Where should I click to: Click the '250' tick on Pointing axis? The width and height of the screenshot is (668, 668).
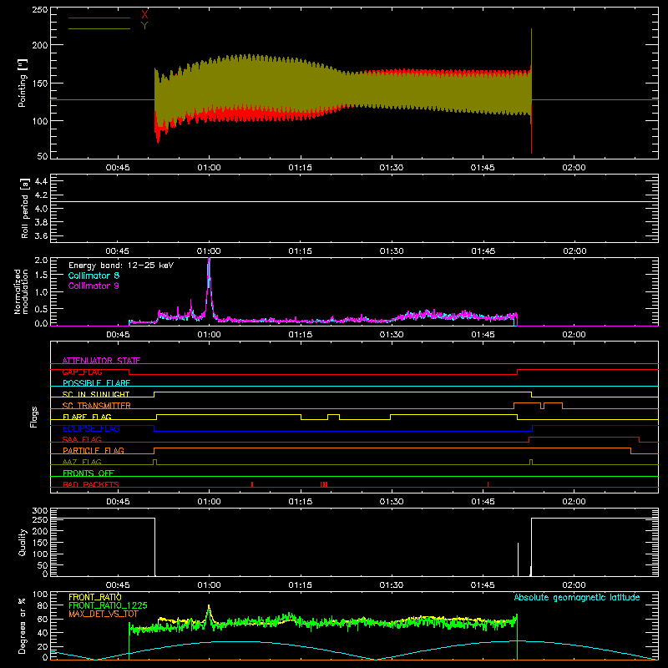[40, 9]
